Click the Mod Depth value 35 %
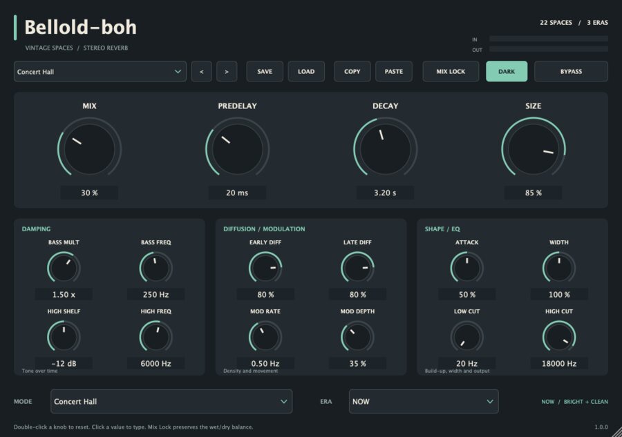This screenshot has width=622, height=437. pyautogui.click(x=357, y=363)
